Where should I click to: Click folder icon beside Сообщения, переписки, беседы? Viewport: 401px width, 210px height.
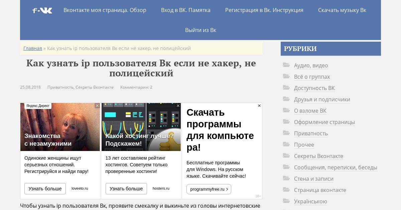[286, 167]
